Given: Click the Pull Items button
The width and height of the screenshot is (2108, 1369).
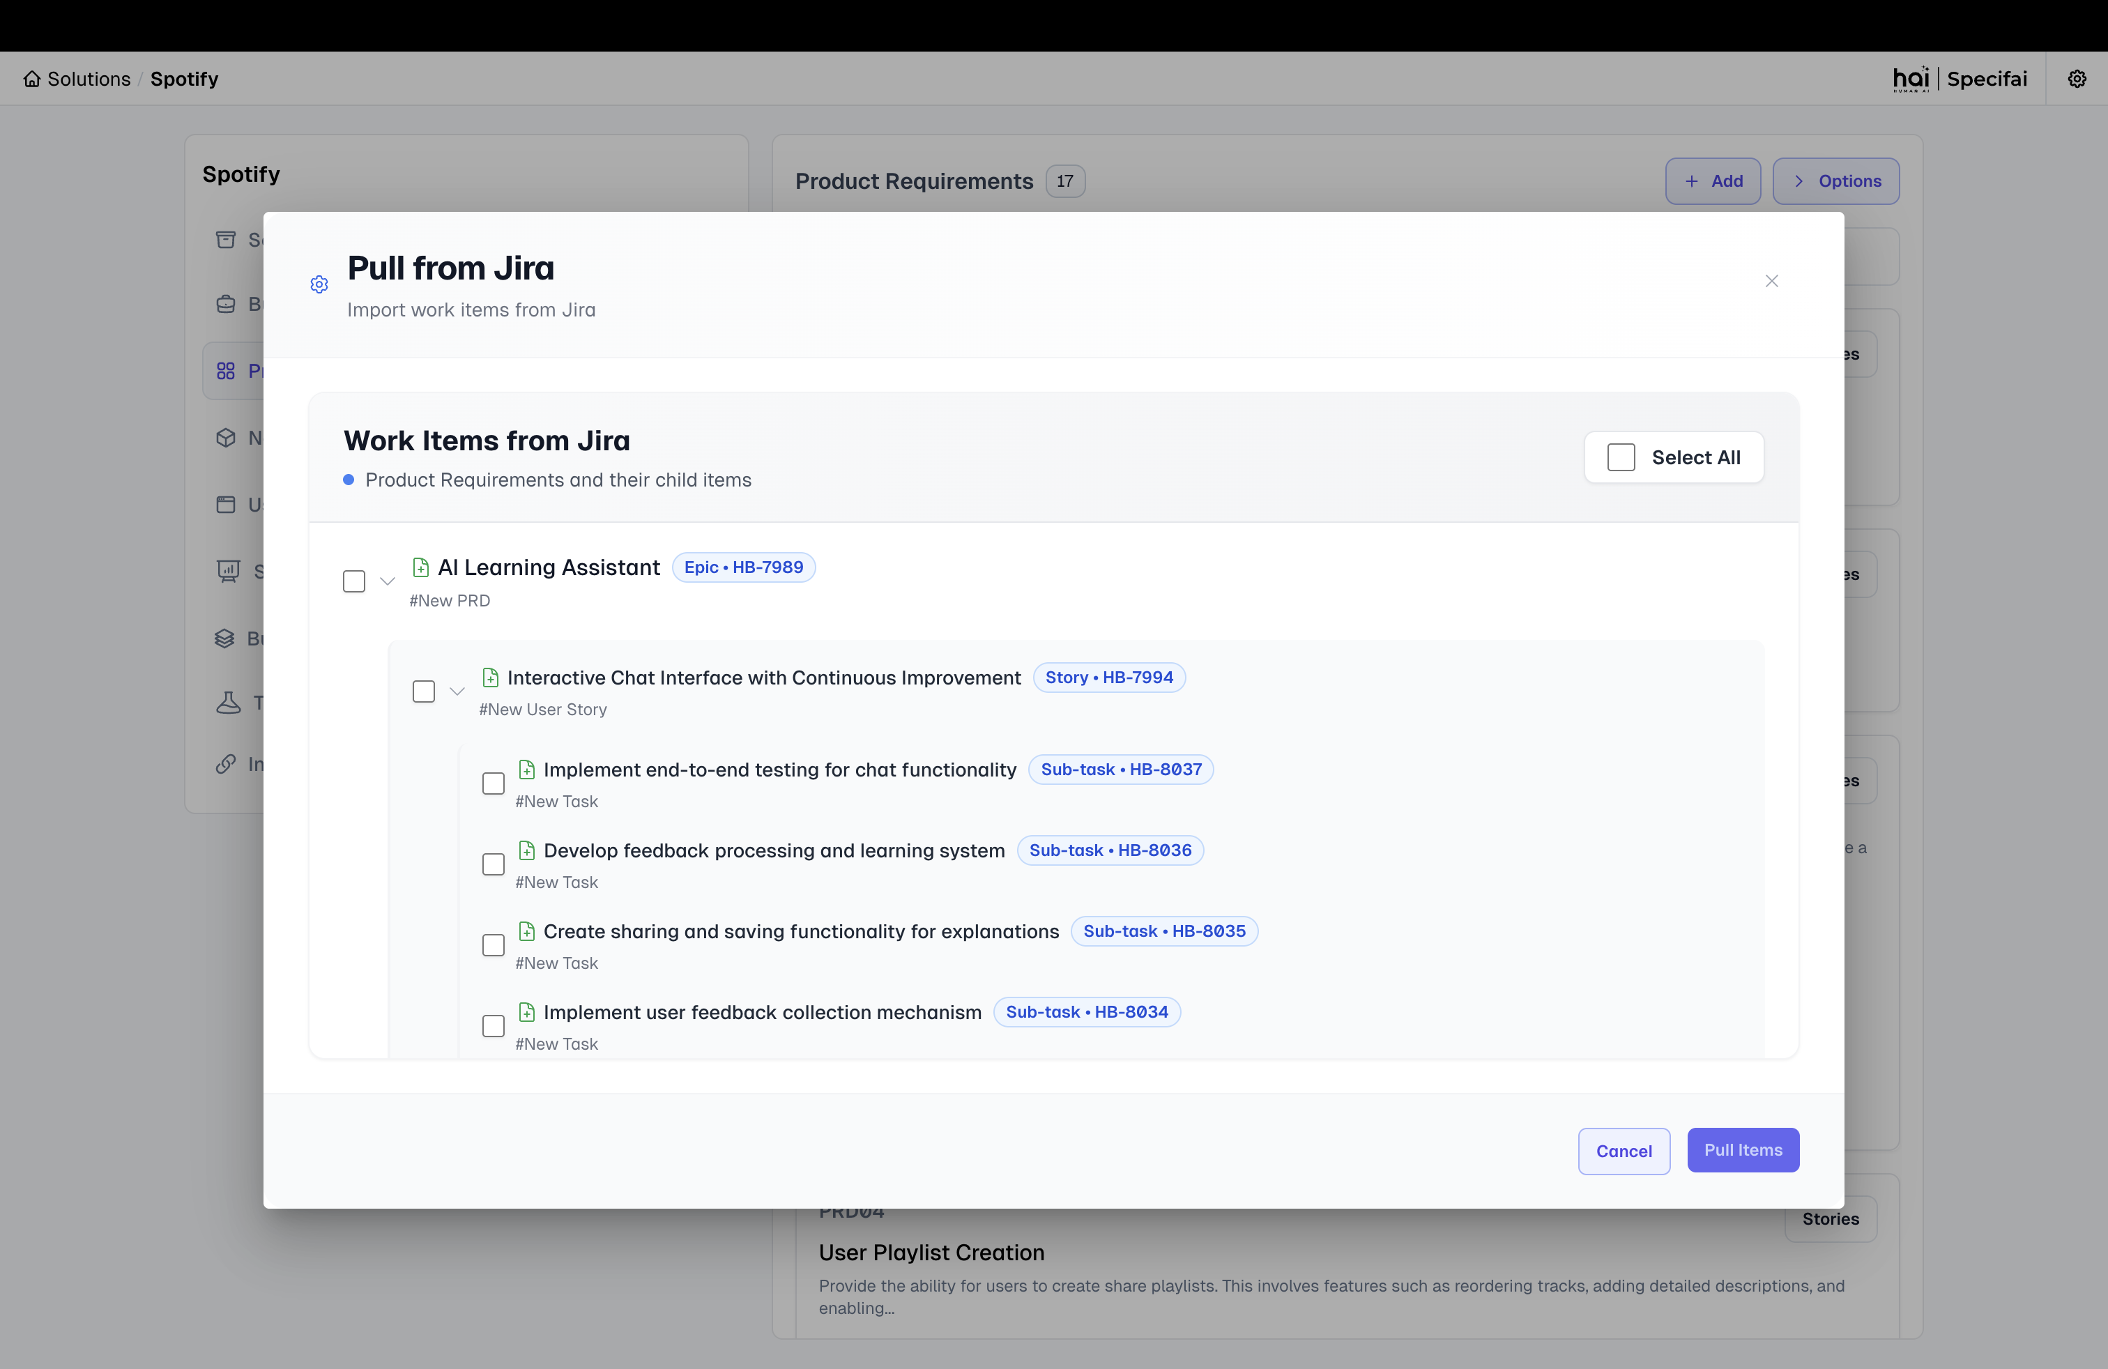Looking at the screenshot, I should click(1743, 1149).
